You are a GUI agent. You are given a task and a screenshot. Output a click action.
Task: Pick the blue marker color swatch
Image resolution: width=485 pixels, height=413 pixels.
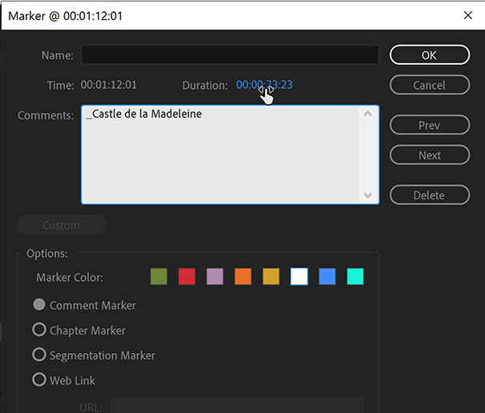tap(327, 277)
